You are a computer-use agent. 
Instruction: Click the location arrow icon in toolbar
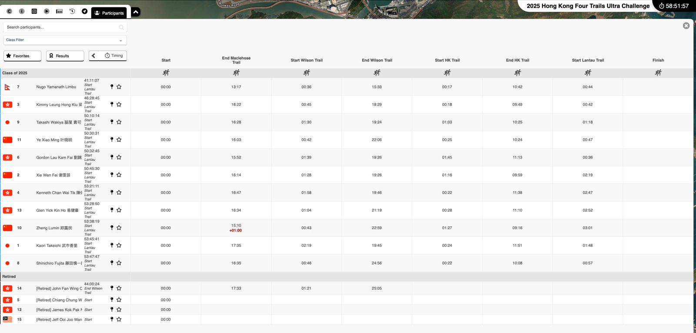pyautogui.click(x=84, y=11)
